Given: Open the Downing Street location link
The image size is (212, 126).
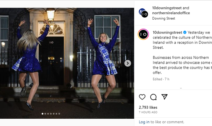Looking at the screenshot, I should 164,19.
